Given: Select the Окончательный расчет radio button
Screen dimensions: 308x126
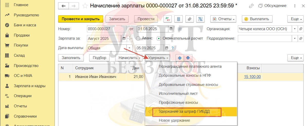Looking at the screenshot, I should 159,38.
